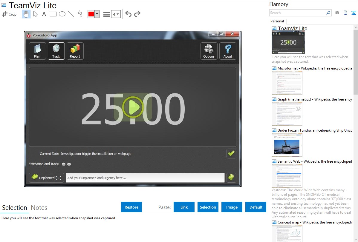Screen dimensions: 358x242
Task: Open the Under Frozen Tundra snapshot thumbnail
Action: [287, 145]
